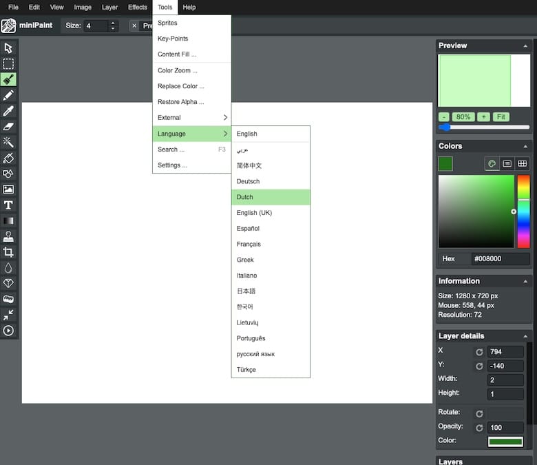The width and height of the screenshot is (537, 465).
Task: Click the Hex color input field
Action: 501,259
